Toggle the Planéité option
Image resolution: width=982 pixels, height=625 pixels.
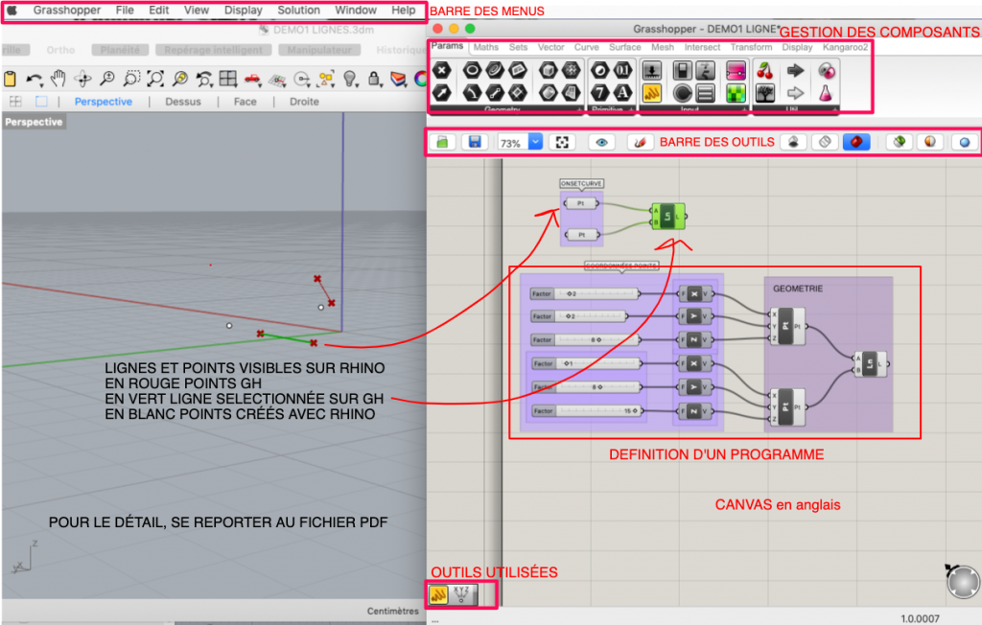[x=120, y=50]
